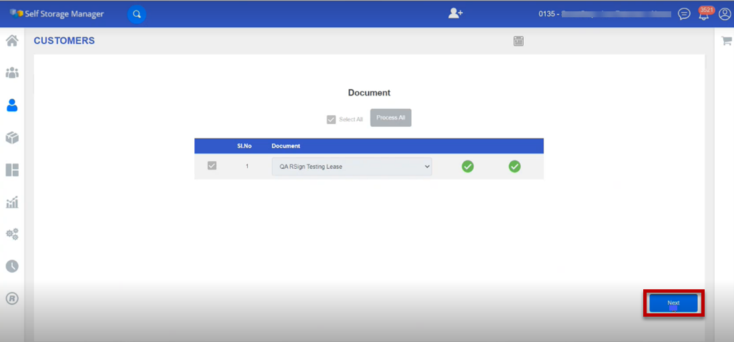The image size is (734, 342).
Task: Open the chat messages icon
Action: tap(684, 14)
